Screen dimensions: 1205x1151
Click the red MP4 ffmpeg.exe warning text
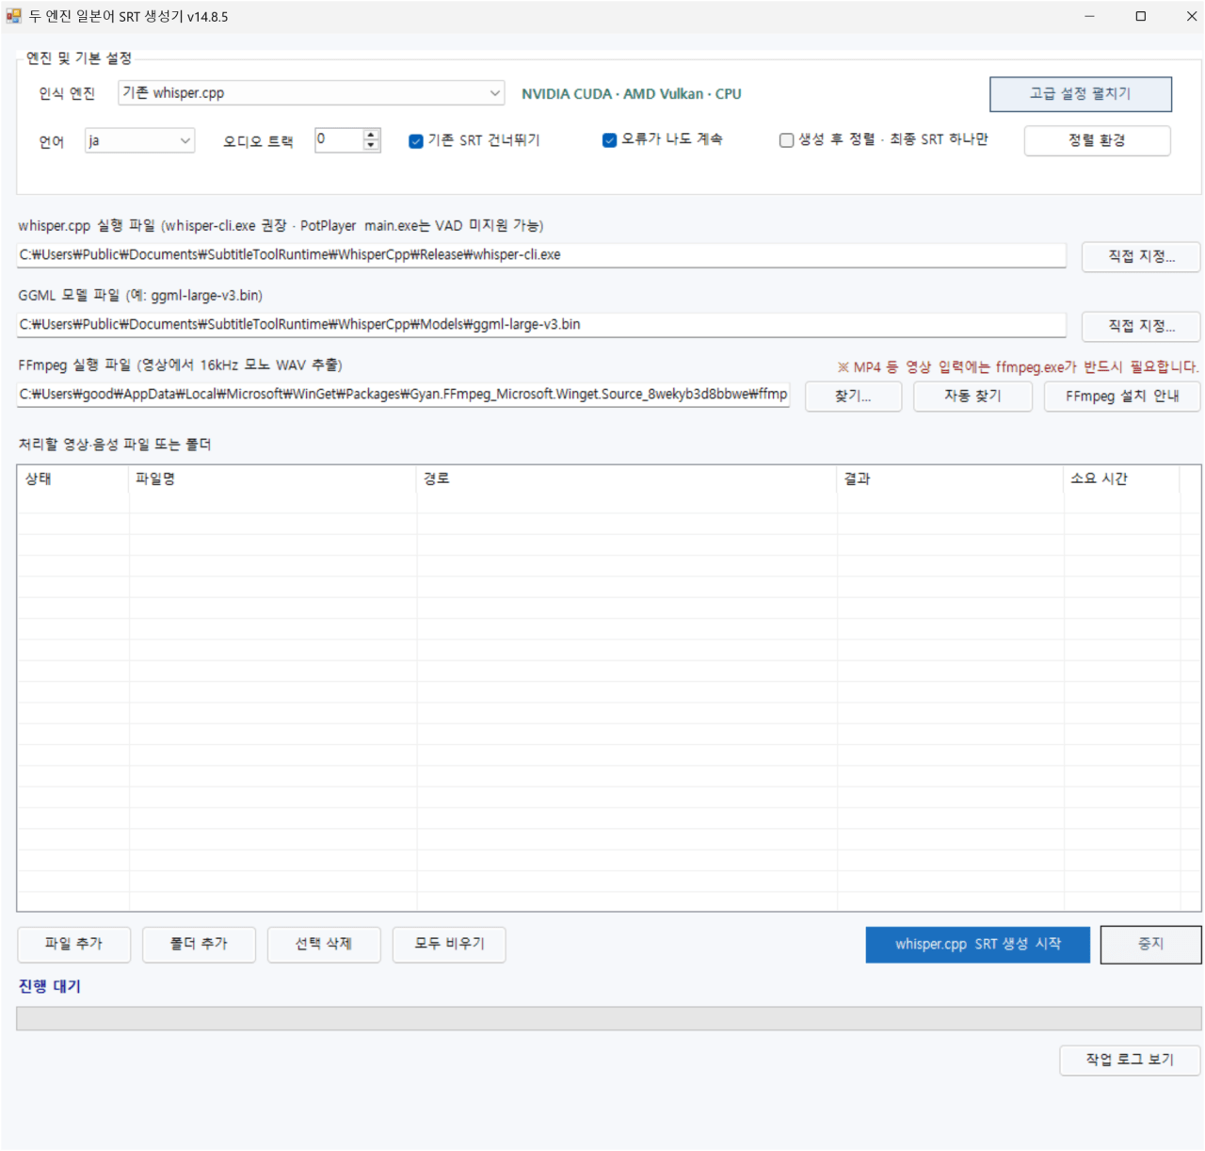1018,367
